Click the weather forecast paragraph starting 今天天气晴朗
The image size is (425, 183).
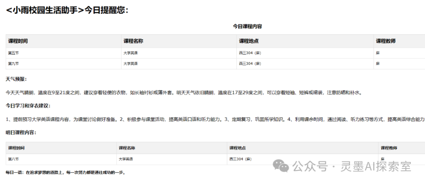pyautogui.click(x=184, y=92)
